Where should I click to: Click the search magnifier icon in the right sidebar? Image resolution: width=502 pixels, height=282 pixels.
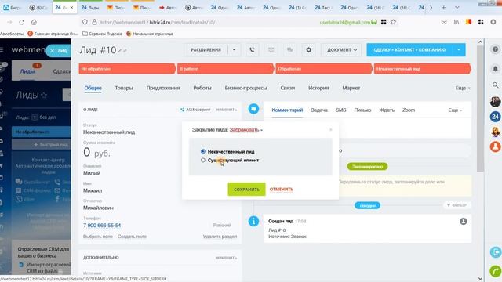point(495,85)
